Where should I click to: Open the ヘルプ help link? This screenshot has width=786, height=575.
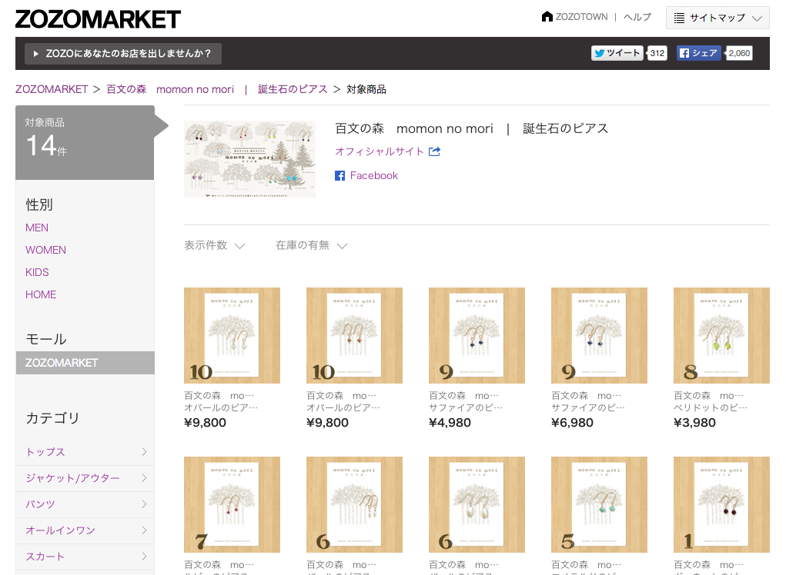pos(637,17)
